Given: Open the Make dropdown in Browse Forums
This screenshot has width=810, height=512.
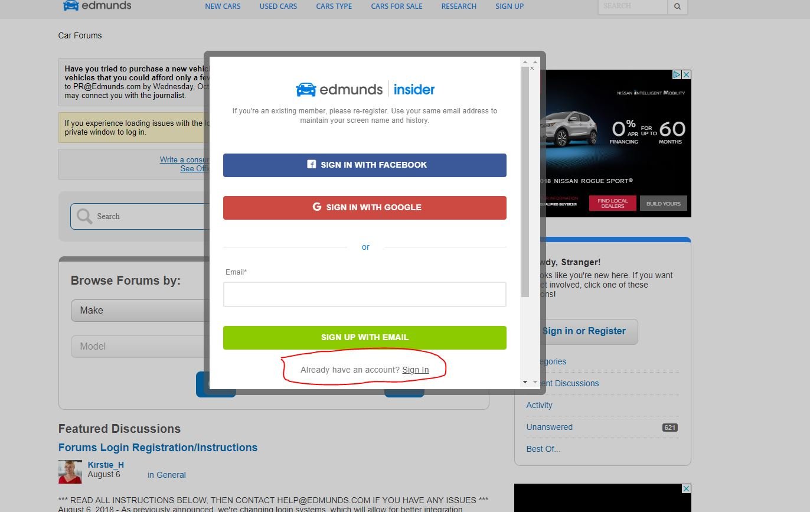Looking at the screenshot, I should tap(141, 311).
